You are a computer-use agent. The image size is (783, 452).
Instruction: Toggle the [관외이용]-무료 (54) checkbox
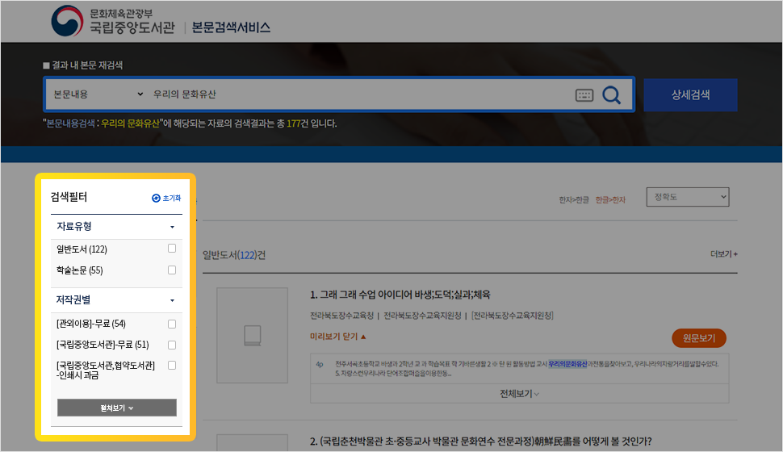[x=172, y=324]
